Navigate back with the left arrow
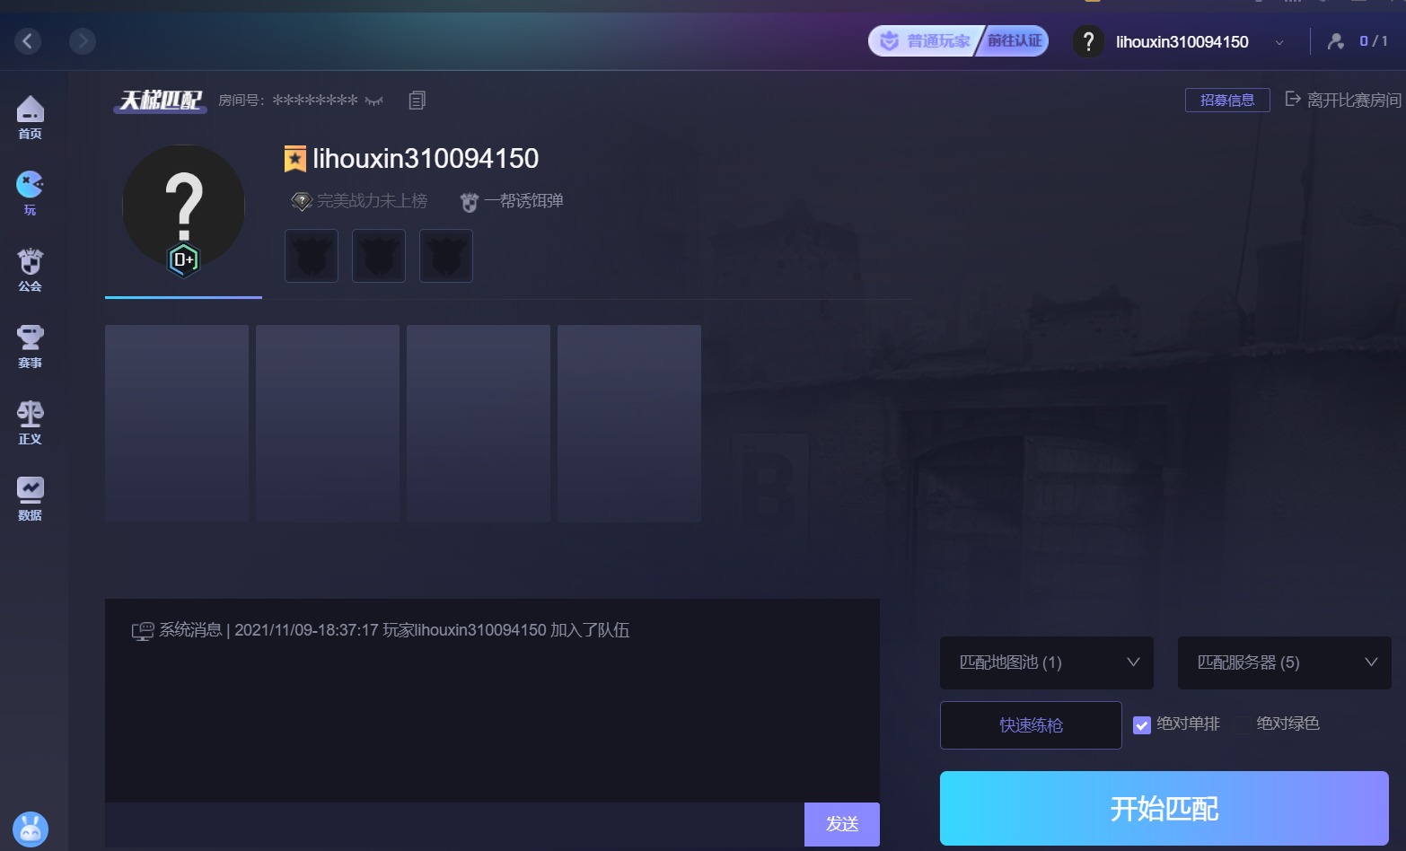This screenshot has height=851, width=1406. 28,40
